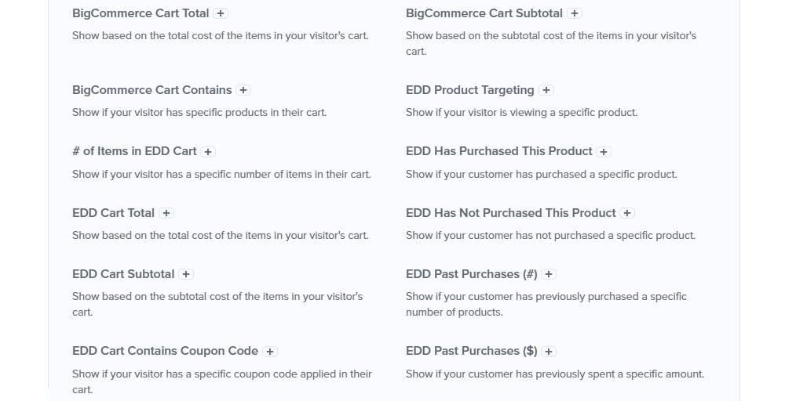Click the plus icon next to EDD Cart Total
Image resolution: width=785 pixels, height=401 pixels.
[x=166, y=213]
